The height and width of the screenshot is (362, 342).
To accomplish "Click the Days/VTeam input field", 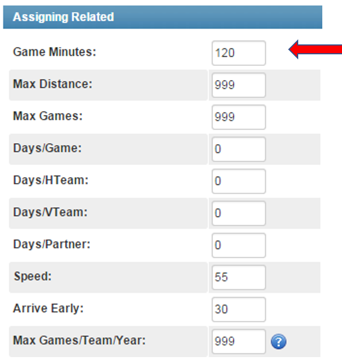I will pyautogui.click(x=239, y=213).
